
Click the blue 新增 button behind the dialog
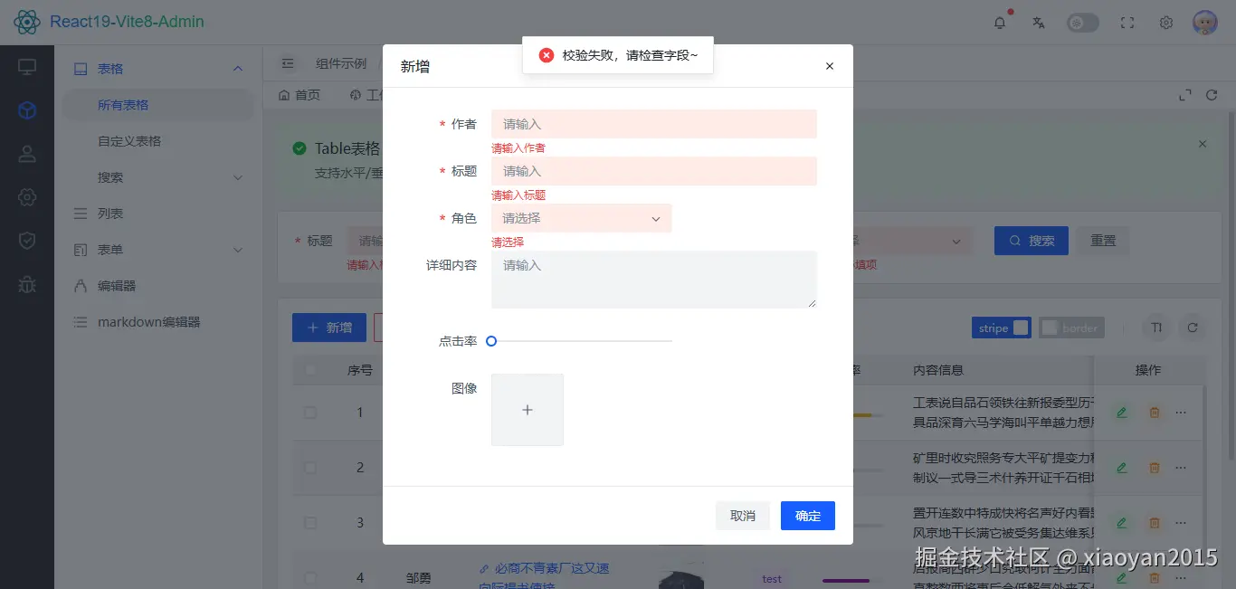[329, 328]
